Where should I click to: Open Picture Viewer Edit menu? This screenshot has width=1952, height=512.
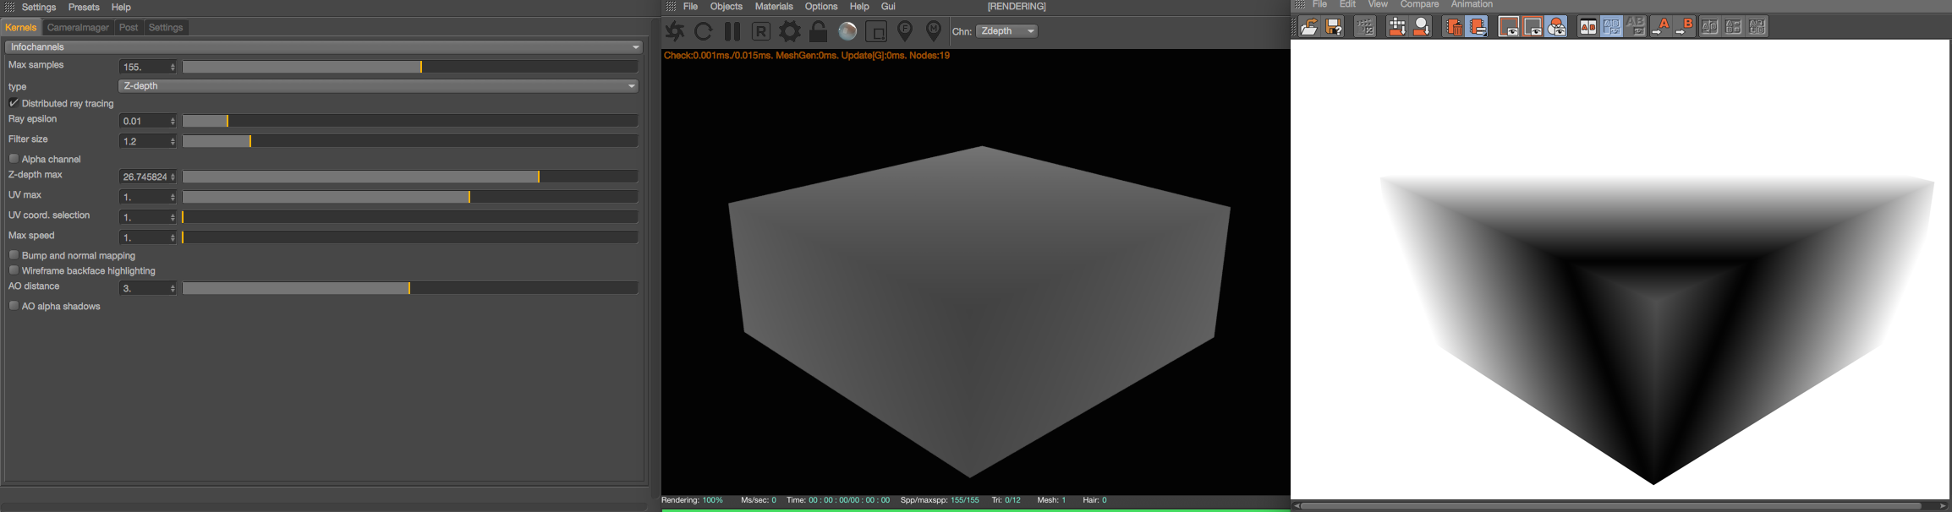coord(1348,5)
